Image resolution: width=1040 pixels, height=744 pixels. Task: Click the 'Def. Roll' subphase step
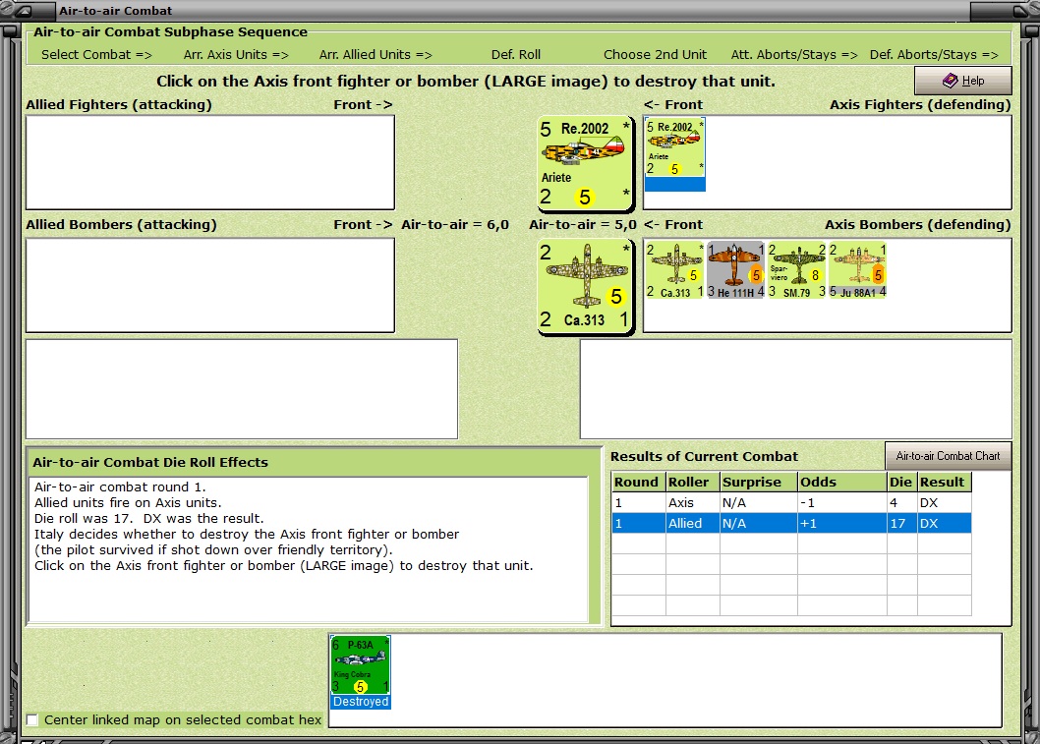[515, 55]
